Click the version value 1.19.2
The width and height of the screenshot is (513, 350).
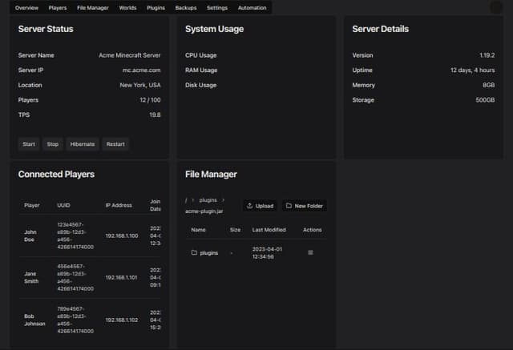click(x=487, y=55)
